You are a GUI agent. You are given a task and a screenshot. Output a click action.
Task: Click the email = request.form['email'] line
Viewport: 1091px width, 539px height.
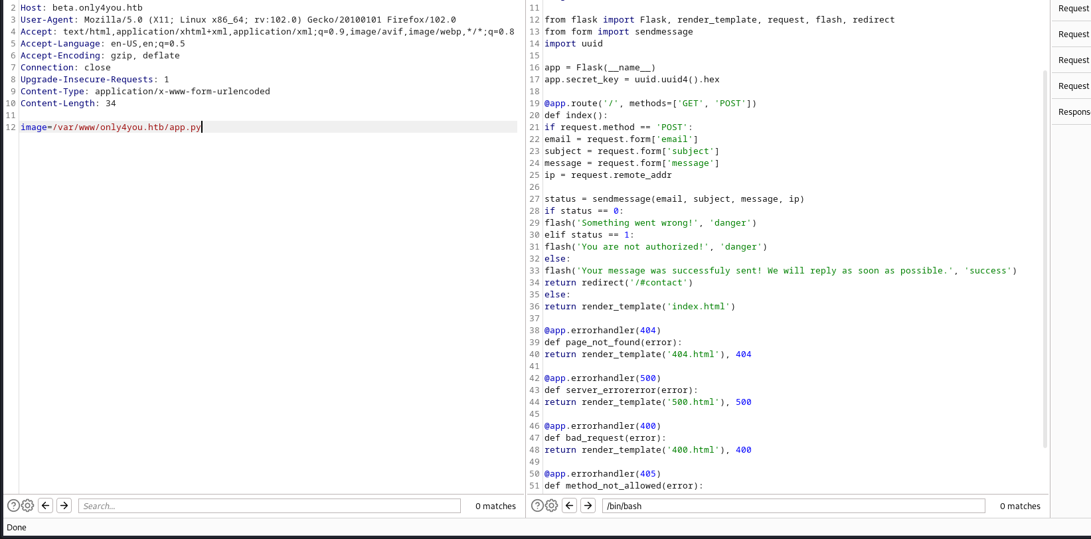[x=622, y=139]
